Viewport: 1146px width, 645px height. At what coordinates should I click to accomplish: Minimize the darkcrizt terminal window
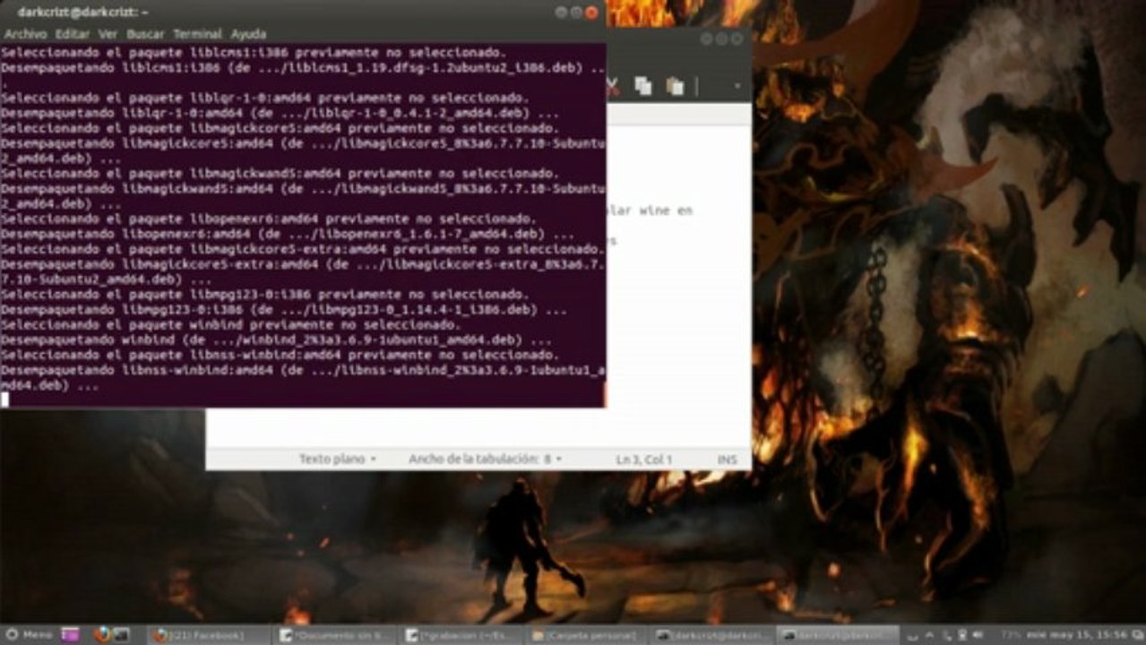(x=561, y=13)
